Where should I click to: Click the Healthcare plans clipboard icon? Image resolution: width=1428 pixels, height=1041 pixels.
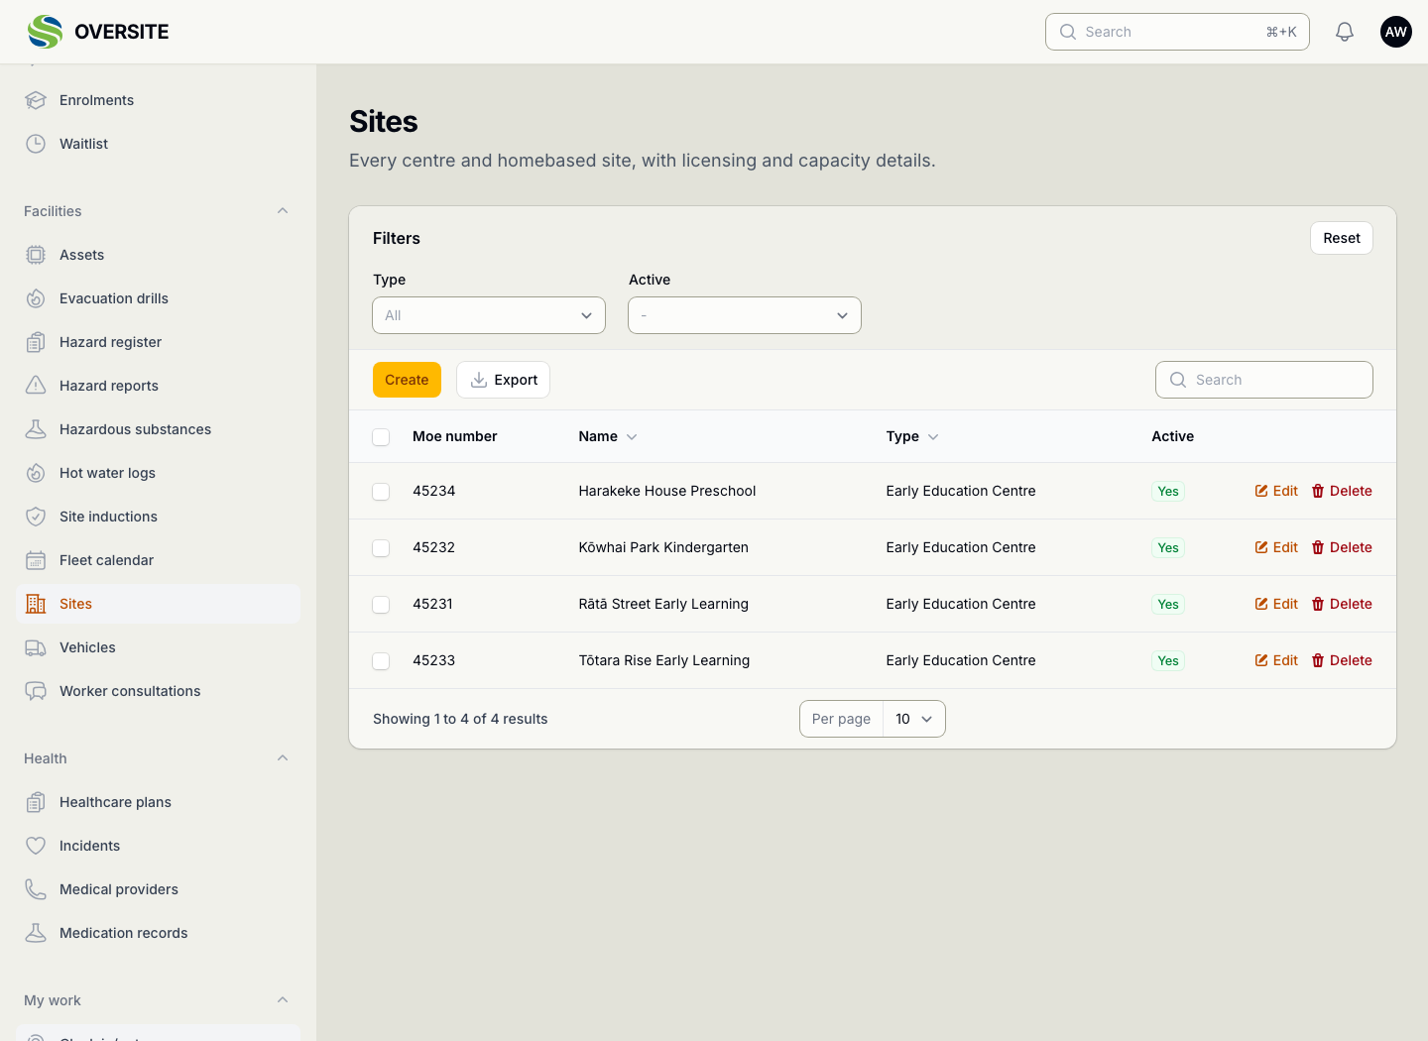click(x=36, y=802)
